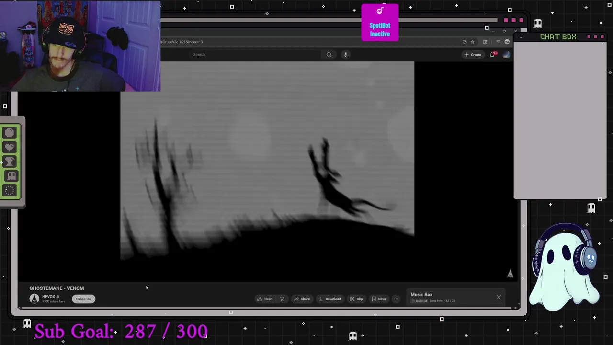Click the install app icon in address bar

465,42
